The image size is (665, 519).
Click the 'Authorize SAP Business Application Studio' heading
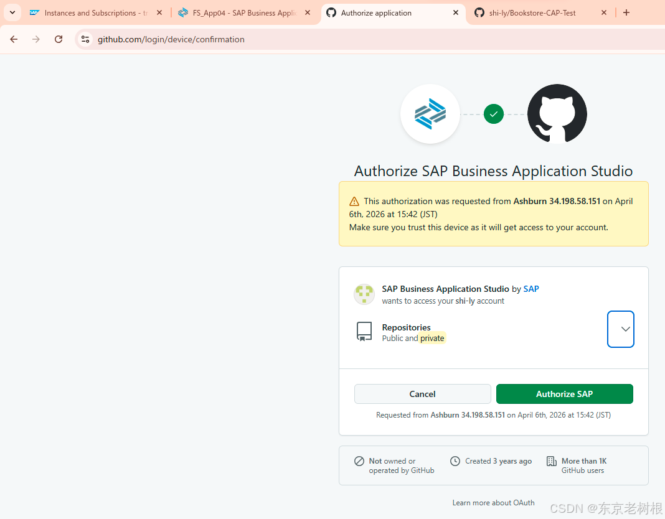pyautogui.click(x=493, y=171)
